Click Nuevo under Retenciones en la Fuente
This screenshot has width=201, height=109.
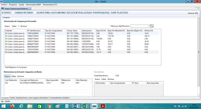(x=7, y=76)
